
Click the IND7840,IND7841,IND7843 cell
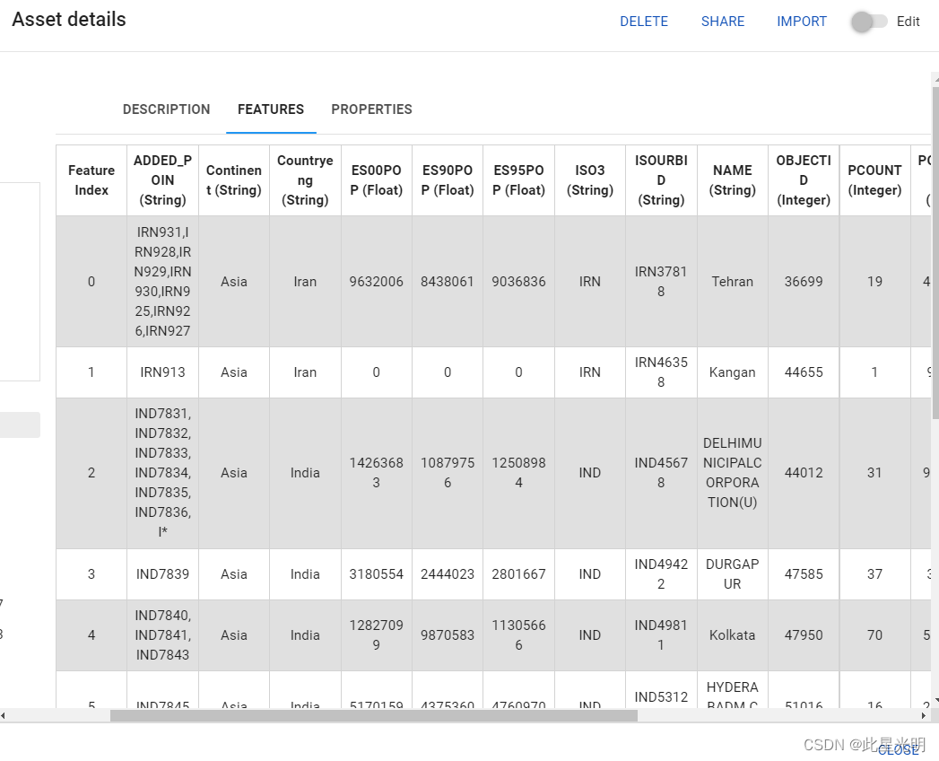click(x=162, y=634)
